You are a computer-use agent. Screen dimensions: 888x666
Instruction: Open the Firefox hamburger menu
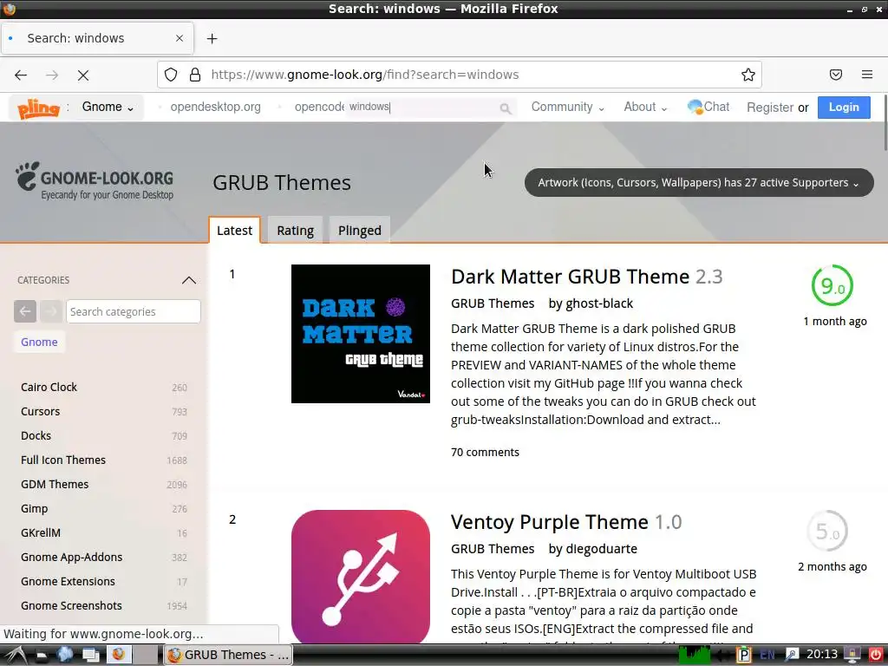(x=867, y=75)
